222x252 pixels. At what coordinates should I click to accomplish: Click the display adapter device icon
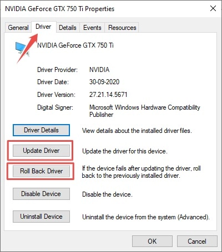(x=22, y=49)
